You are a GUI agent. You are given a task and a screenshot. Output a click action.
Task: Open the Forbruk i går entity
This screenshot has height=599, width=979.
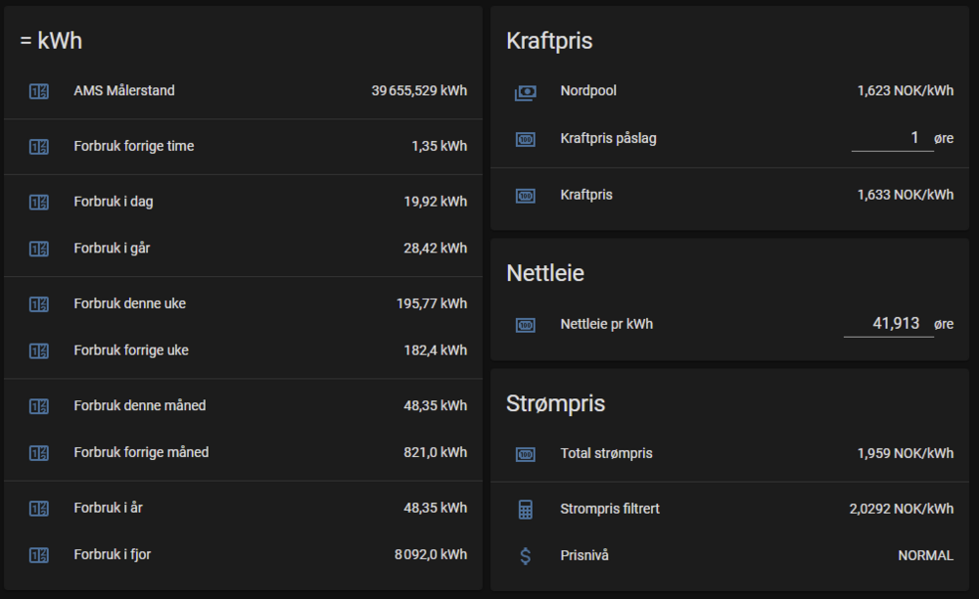pos(112,249)
